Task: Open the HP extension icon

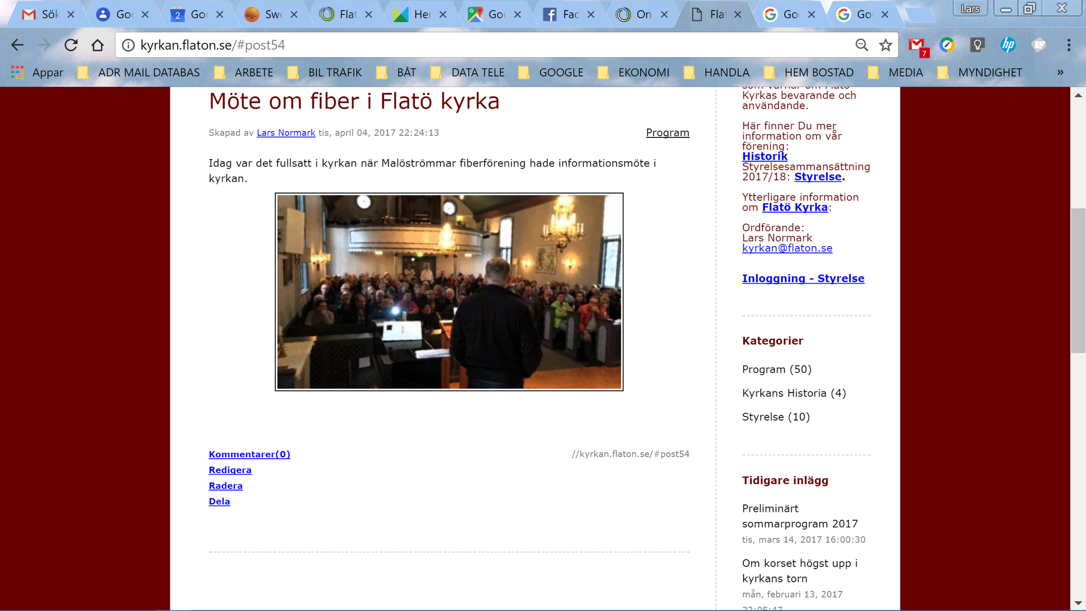Action: 1008,45
